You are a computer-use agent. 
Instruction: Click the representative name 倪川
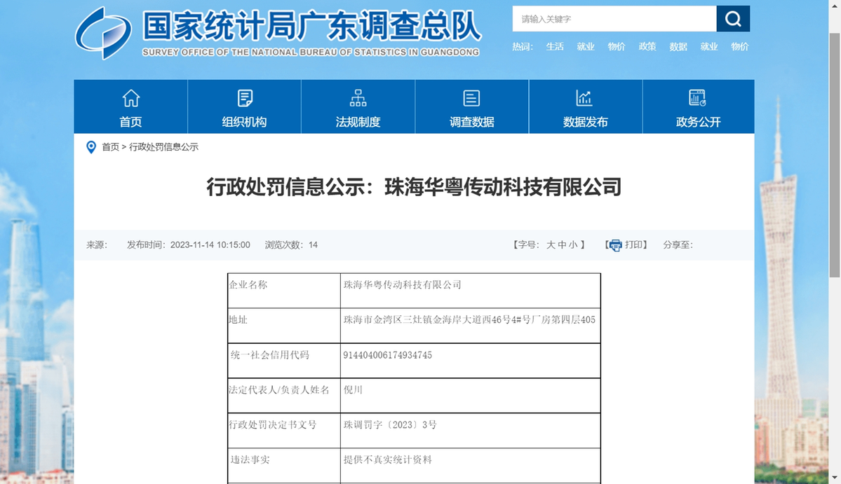pos(353,389)
